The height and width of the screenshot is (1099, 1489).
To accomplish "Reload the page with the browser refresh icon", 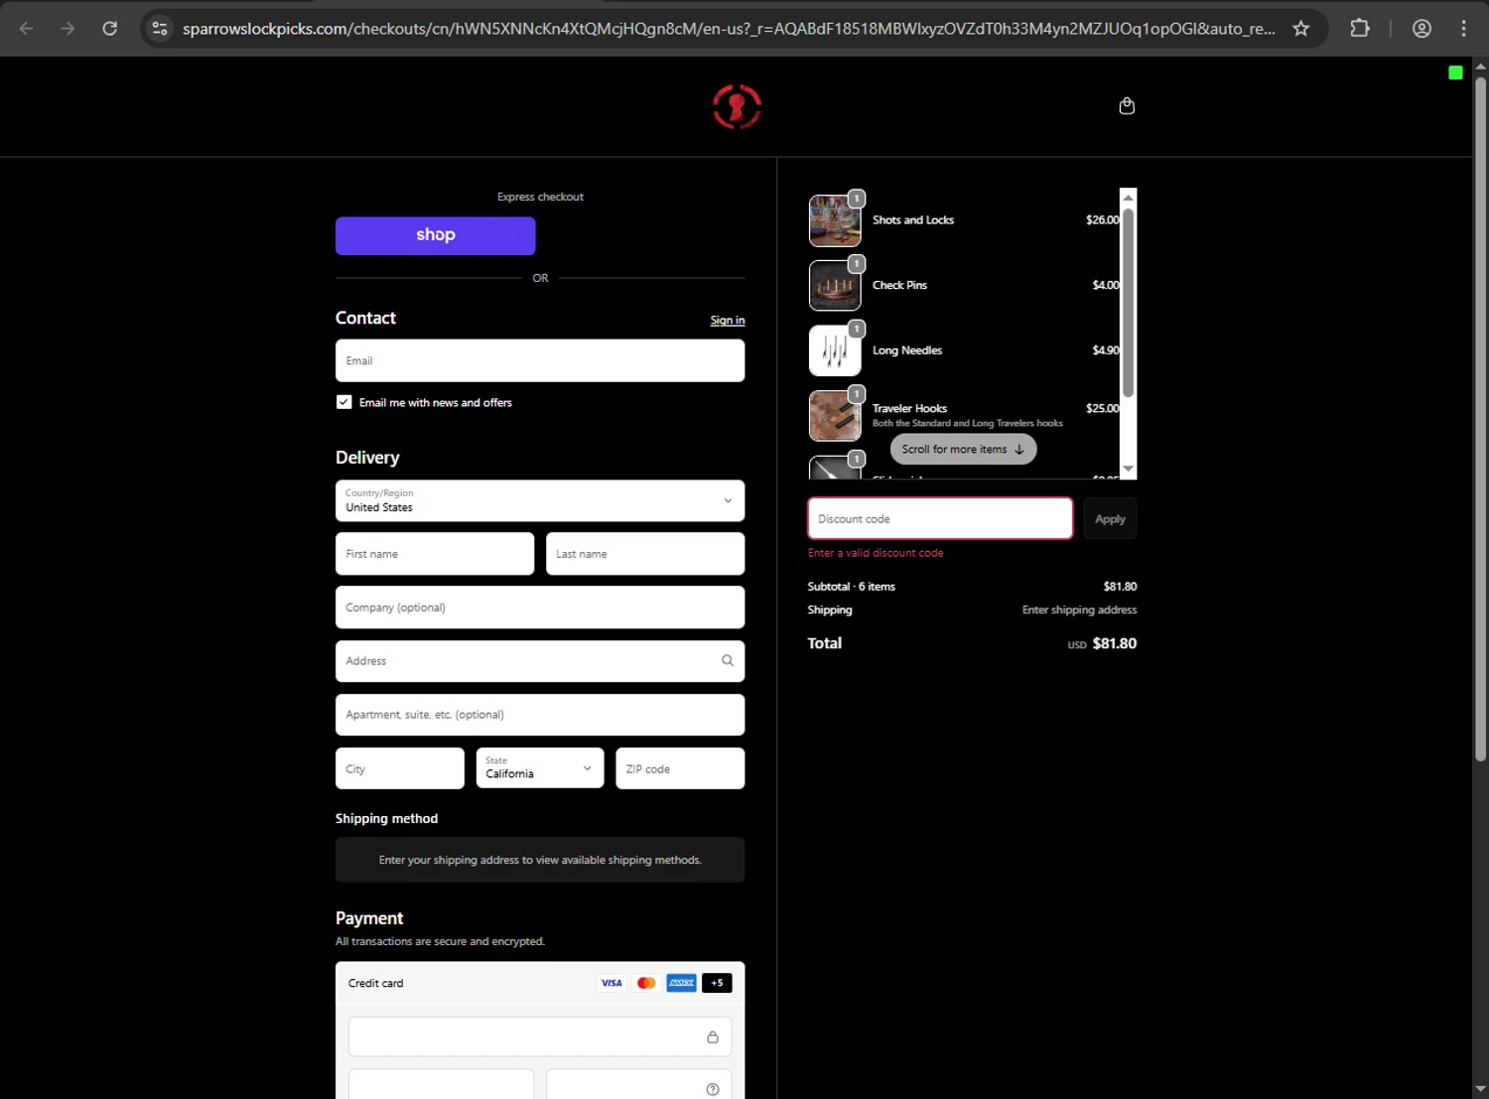I will 110,29.
